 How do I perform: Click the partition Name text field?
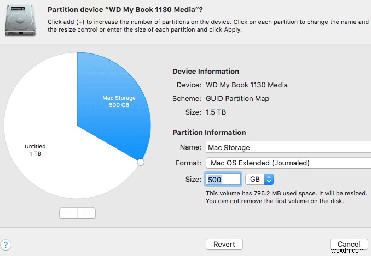click(288, 147)
